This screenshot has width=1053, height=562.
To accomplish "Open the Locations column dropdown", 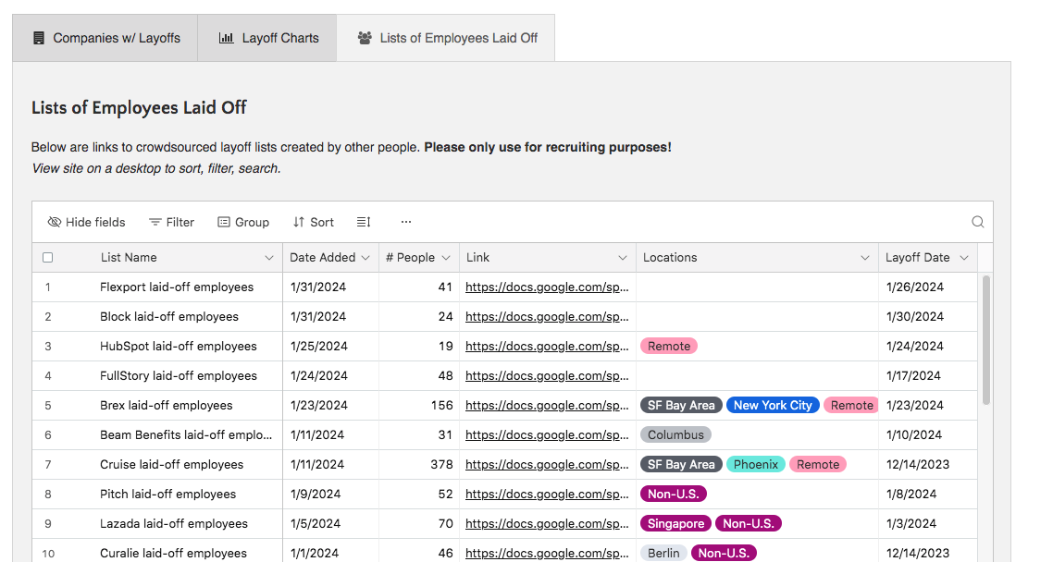I will [864, 257].
